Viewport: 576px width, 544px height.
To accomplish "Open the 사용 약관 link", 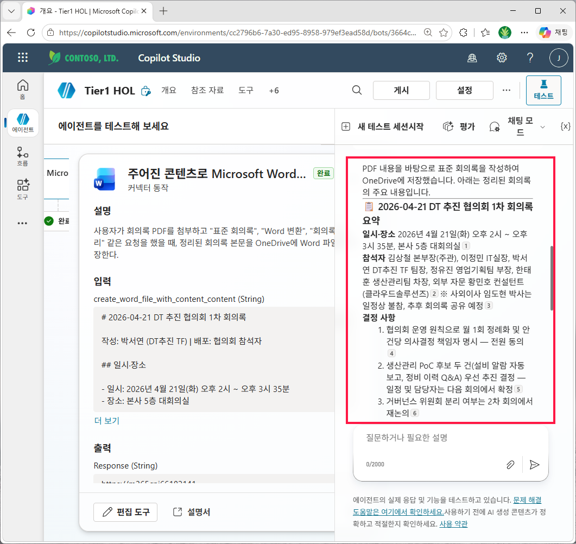I will point(453,524).
